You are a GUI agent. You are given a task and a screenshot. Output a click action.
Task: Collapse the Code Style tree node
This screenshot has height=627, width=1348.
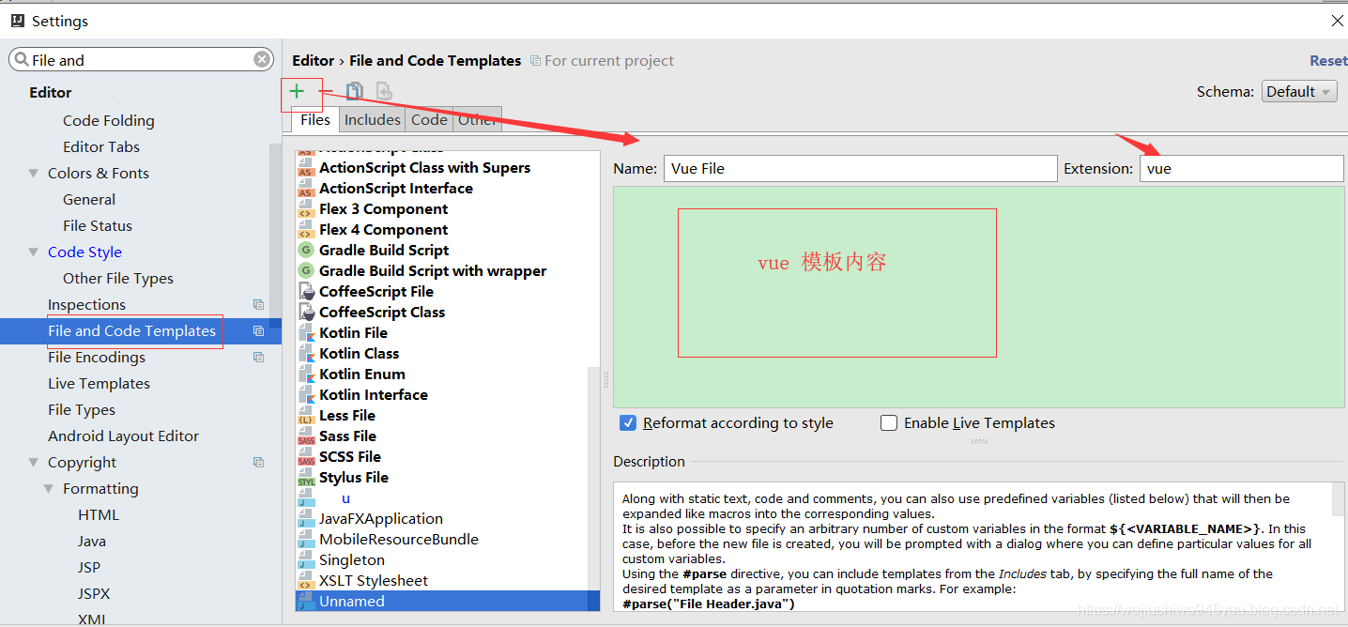click(34, 252)
